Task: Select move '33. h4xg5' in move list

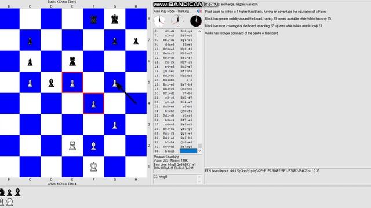Action: 170,151
